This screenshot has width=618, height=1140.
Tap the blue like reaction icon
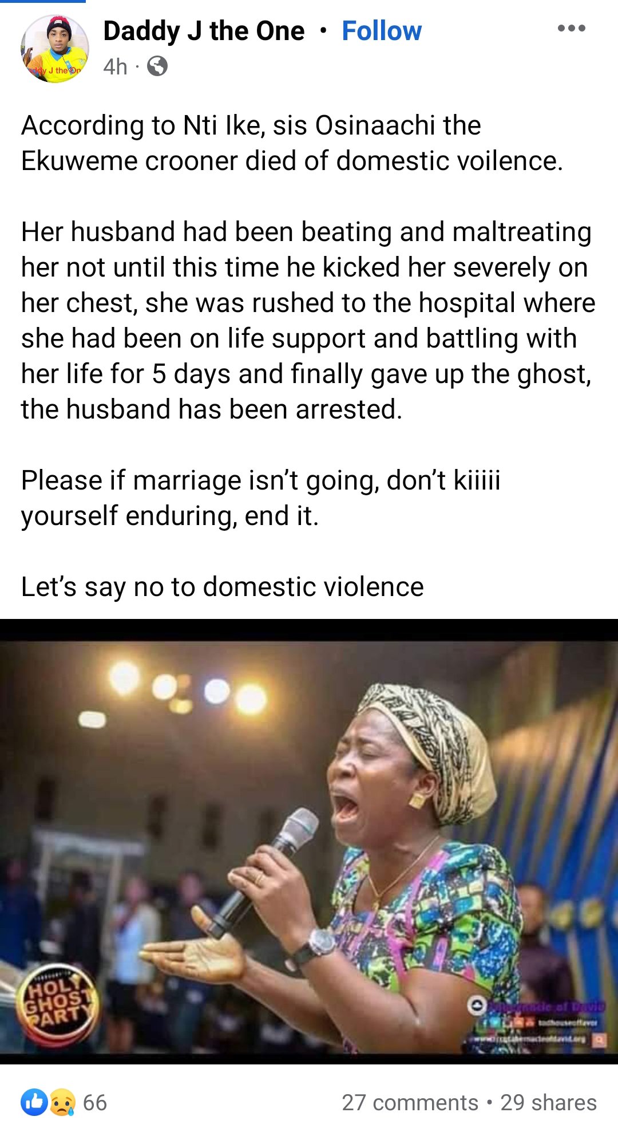[35, 1102]
